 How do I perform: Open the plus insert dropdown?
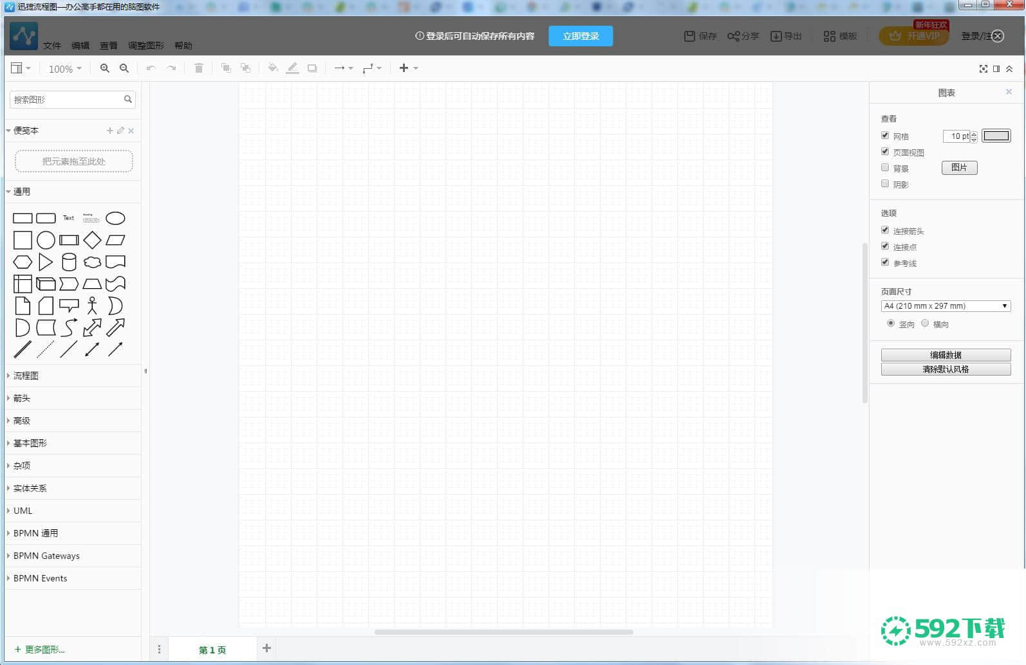coord(409,68)
